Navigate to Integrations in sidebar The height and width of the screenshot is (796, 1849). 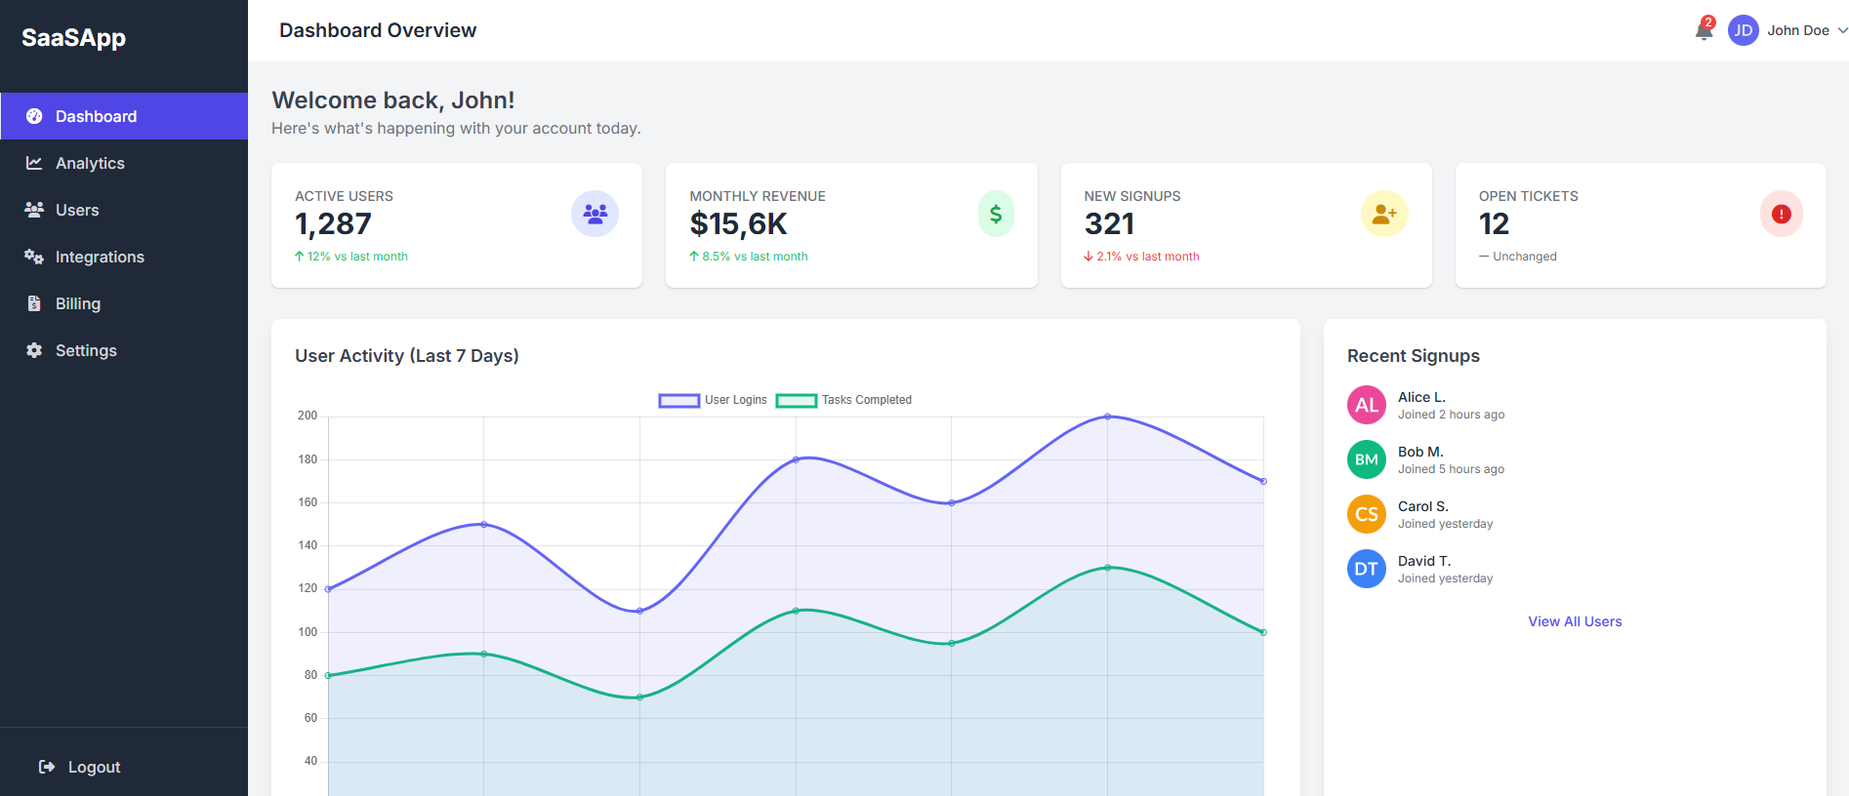pos(124,257)
